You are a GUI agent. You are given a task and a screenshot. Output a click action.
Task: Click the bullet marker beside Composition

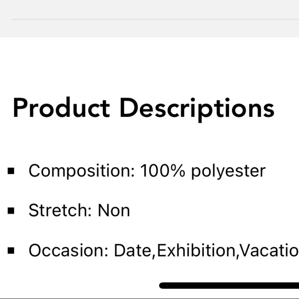[11, 171]
